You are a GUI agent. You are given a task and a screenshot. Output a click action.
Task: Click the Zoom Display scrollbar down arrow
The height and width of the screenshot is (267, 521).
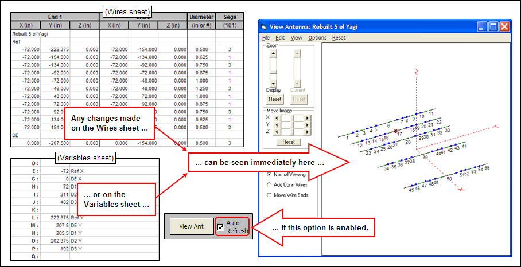[273, 83]
